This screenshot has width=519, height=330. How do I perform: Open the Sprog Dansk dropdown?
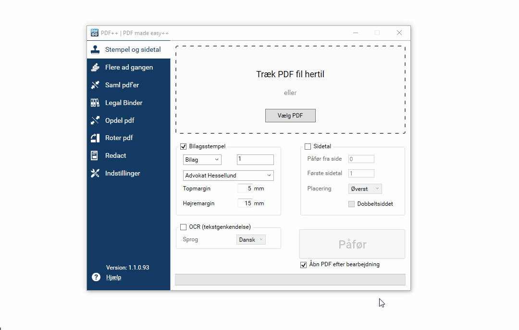251,239
